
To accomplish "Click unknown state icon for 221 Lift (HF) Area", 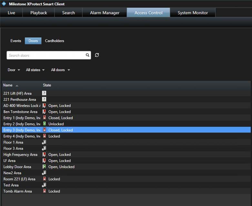I will click(44, 93).
